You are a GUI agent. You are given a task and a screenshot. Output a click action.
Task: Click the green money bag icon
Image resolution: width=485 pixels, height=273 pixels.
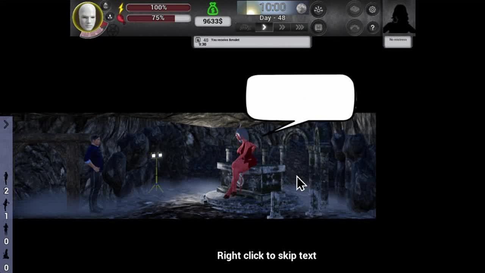tap(213, 8)
